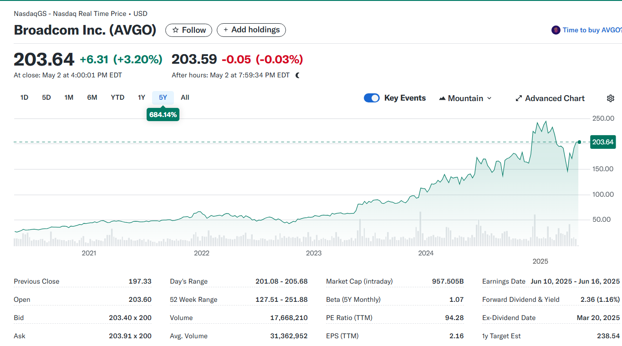The height and width of the screenshot is (346, 622).
Task: Switch chart to 6M range
Action: pos(92,97)
